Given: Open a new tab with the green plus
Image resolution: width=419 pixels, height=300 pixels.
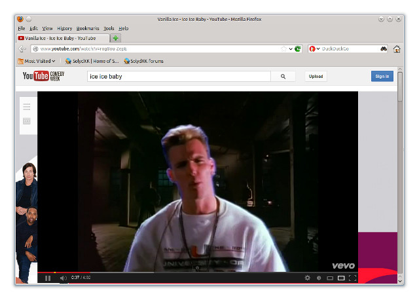Looking at the screenshot, I should pyautogui.click(x=115, y=38).
